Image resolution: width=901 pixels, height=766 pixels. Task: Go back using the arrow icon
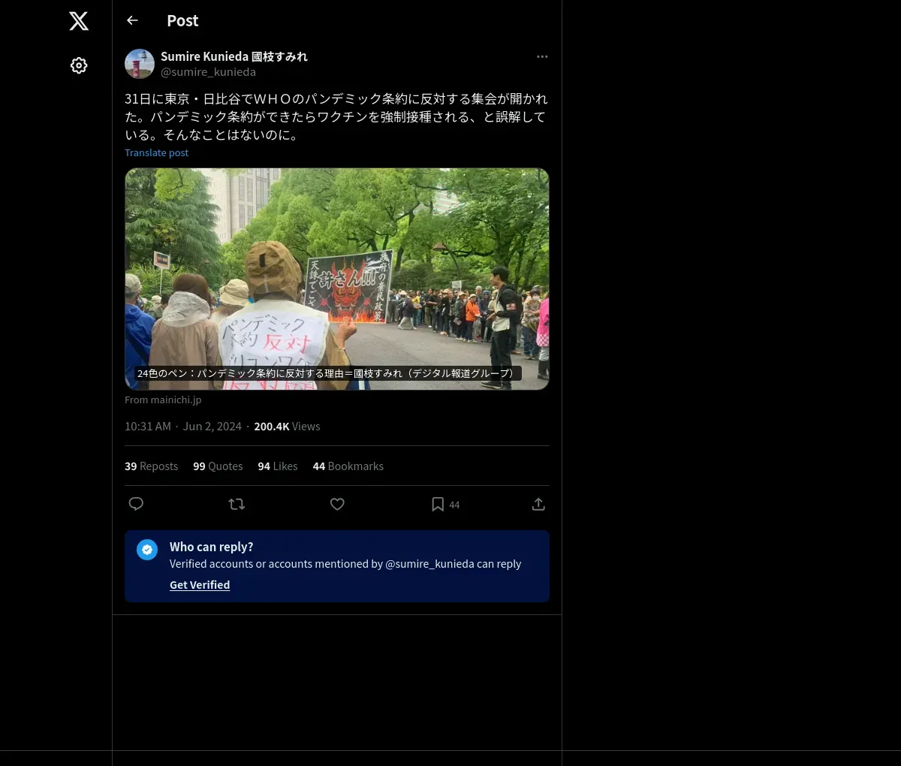[132, 20]
